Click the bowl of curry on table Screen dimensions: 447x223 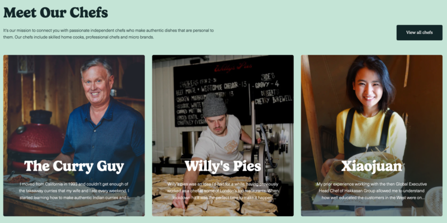pos(18,179)
